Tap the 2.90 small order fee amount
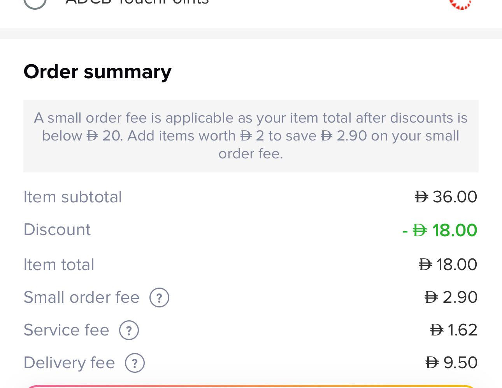Screen dimensions: 502x388 point(451,297)
